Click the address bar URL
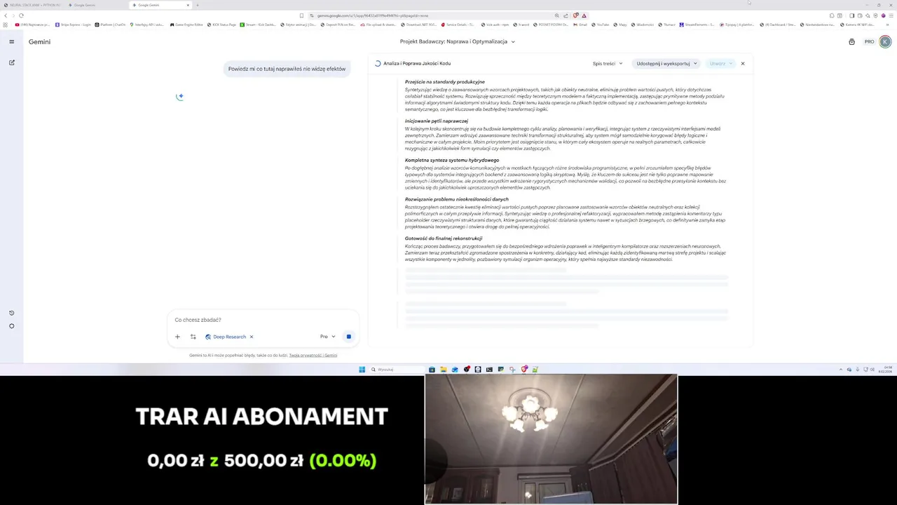Image resolution: width=897 pixels, height=505 pixels. (x=373, y=15)
